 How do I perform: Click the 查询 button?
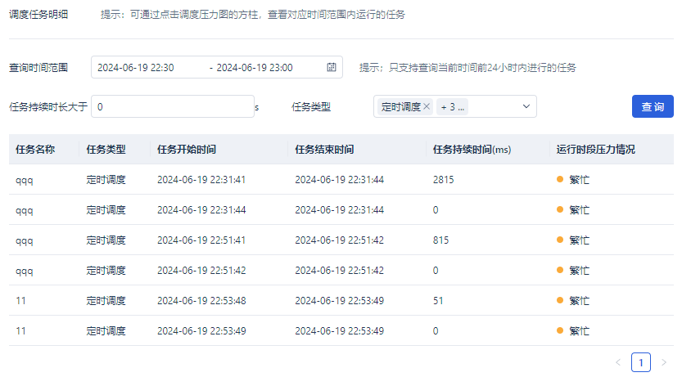pos(653,107)
